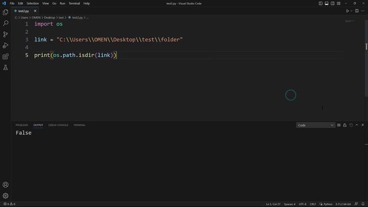Open the Explorer view in activity bar
This screenshot has height=207, width=368.
(5, 12)
